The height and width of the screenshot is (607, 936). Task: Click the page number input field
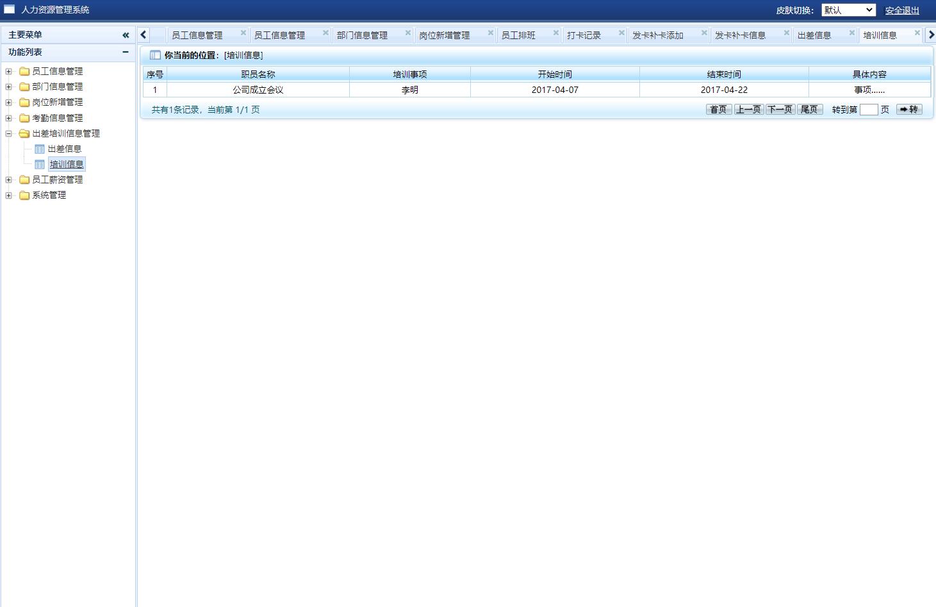pos(869,109)
